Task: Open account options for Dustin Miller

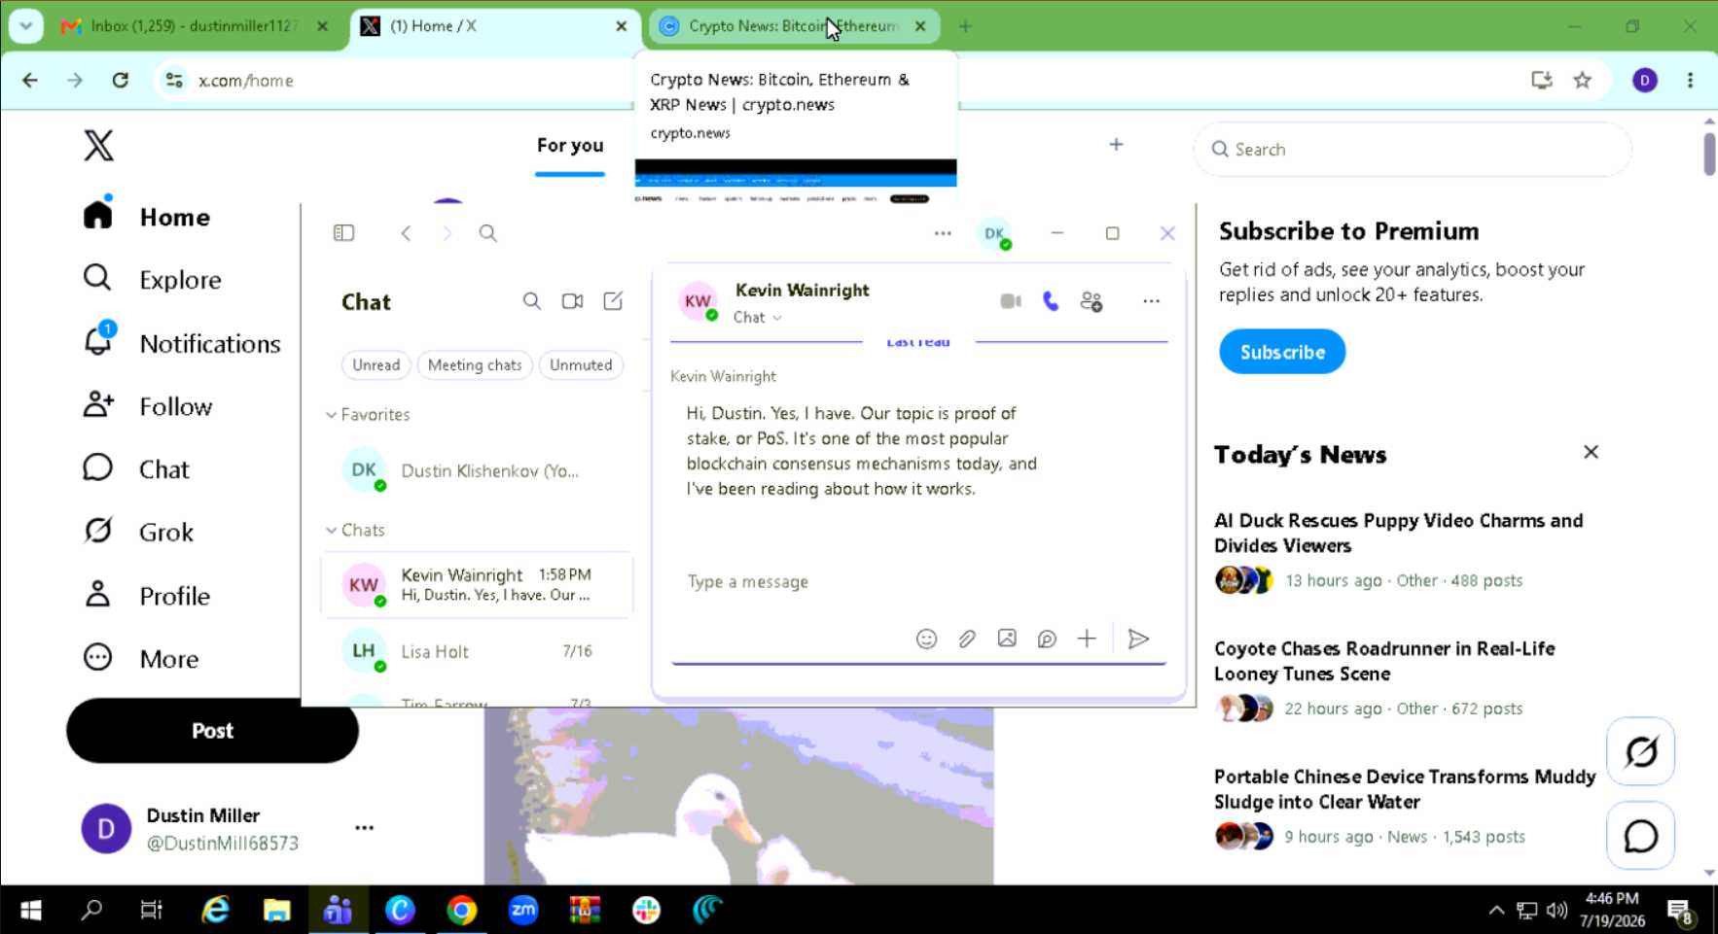Action: 364,828
